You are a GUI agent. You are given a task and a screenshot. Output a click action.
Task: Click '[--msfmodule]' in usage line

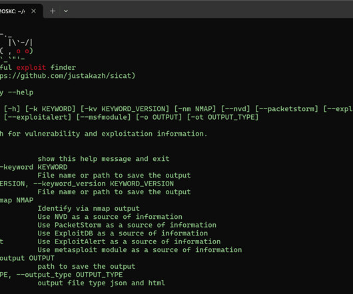(x=103, y=117)
